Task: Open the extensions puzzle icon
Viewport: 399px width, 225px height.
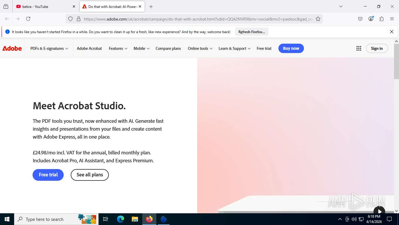Action: [381, 19]
